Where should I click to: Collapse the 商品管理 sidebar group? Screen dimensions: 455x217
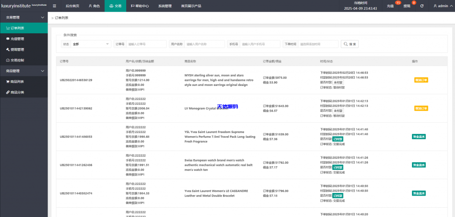[24, 71]
